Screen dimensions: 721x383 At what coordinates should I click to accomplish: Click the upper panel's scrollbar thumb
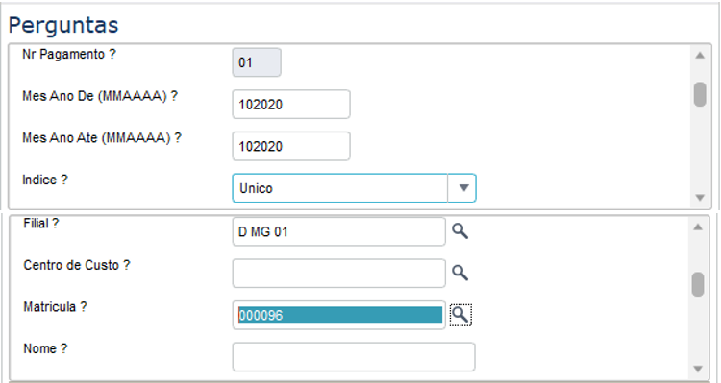tap(700, 95)
